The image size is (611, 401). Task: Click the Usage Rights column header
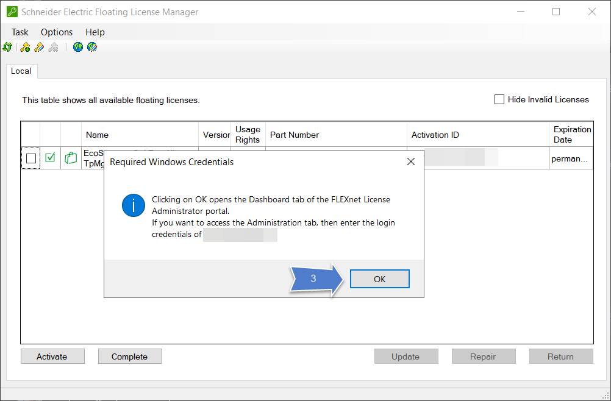[x=248, y=135]
